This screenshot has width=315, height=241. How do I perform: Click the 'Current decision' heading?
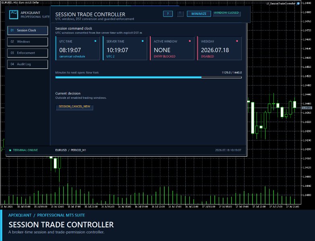[x=68, y=93]
